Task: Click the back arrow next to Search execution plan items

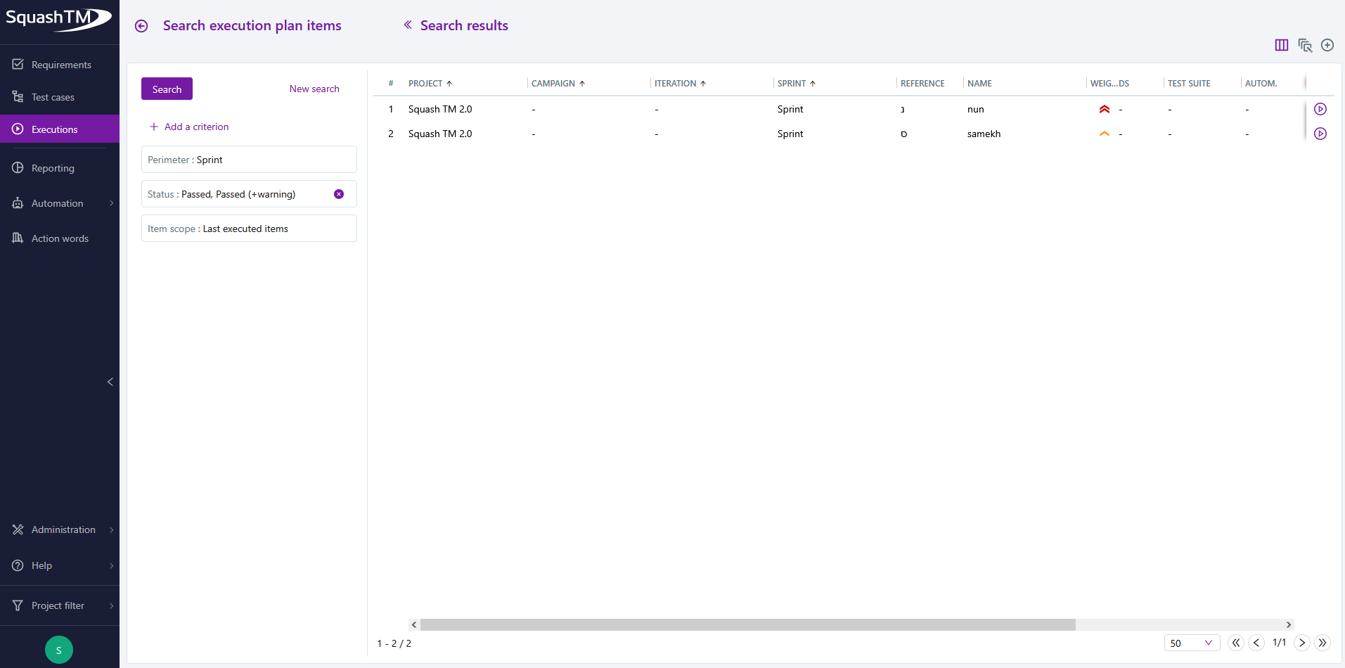Action: pyautogui.click(x=141, y=25)
